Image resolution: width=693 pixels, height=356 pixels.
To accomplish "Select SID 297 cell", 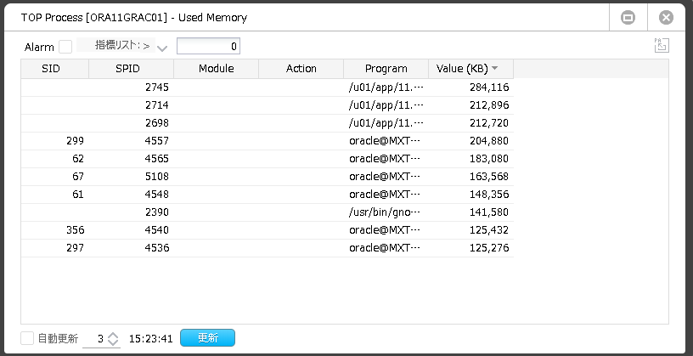I will click(55, 248).
